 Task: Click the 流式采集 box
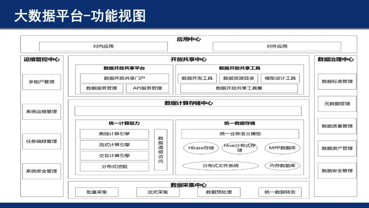158,192
